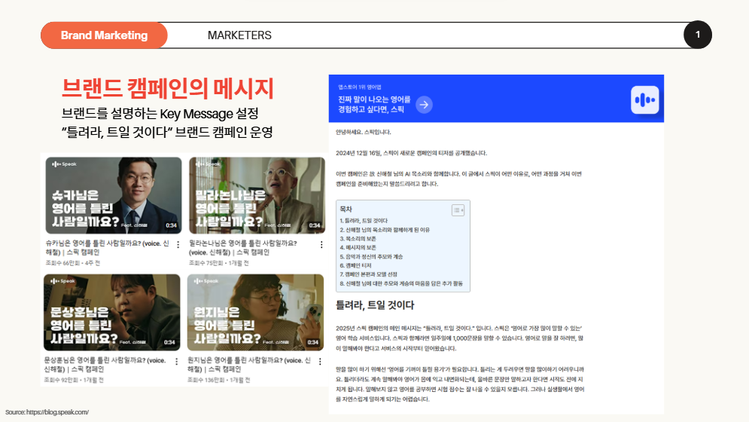This screenshot has width=749, height=422.
Task: Go to TOC entry '8. 신해철 님에 대한 추모와 계승의 마음을 담은 추가 활동'
Action: point(401,284)
